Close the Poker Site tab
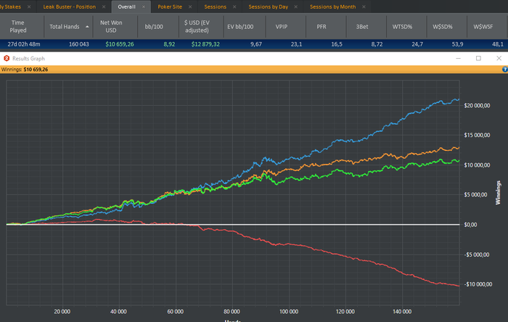508x322 pixels. [x=190, y=7]
